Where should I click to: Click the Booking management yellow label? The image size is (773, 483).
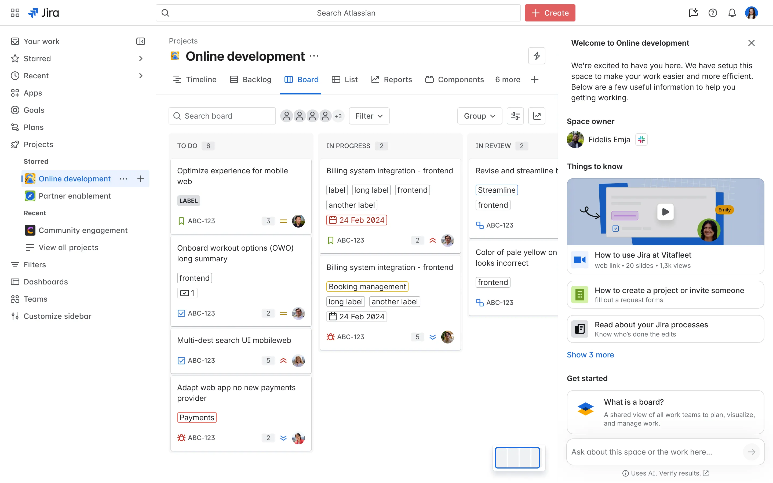pyautogui.click(x=367, y=287)
